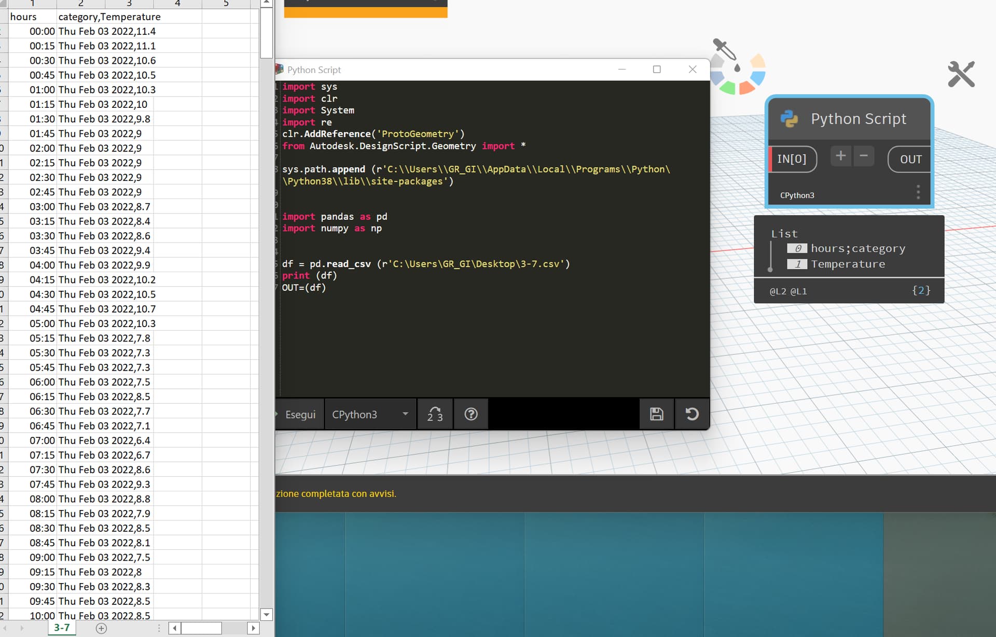
Task: Click the Esegui run button
Action: click(300, 414)
